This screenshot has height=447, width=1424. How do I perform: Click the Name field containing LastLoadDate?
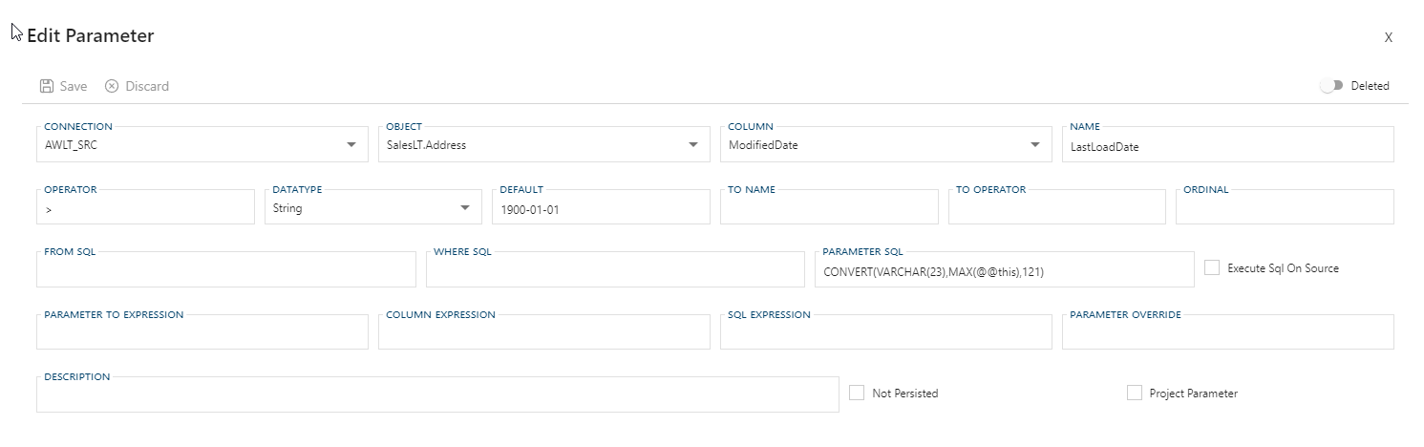click(x=1226, y=146)
